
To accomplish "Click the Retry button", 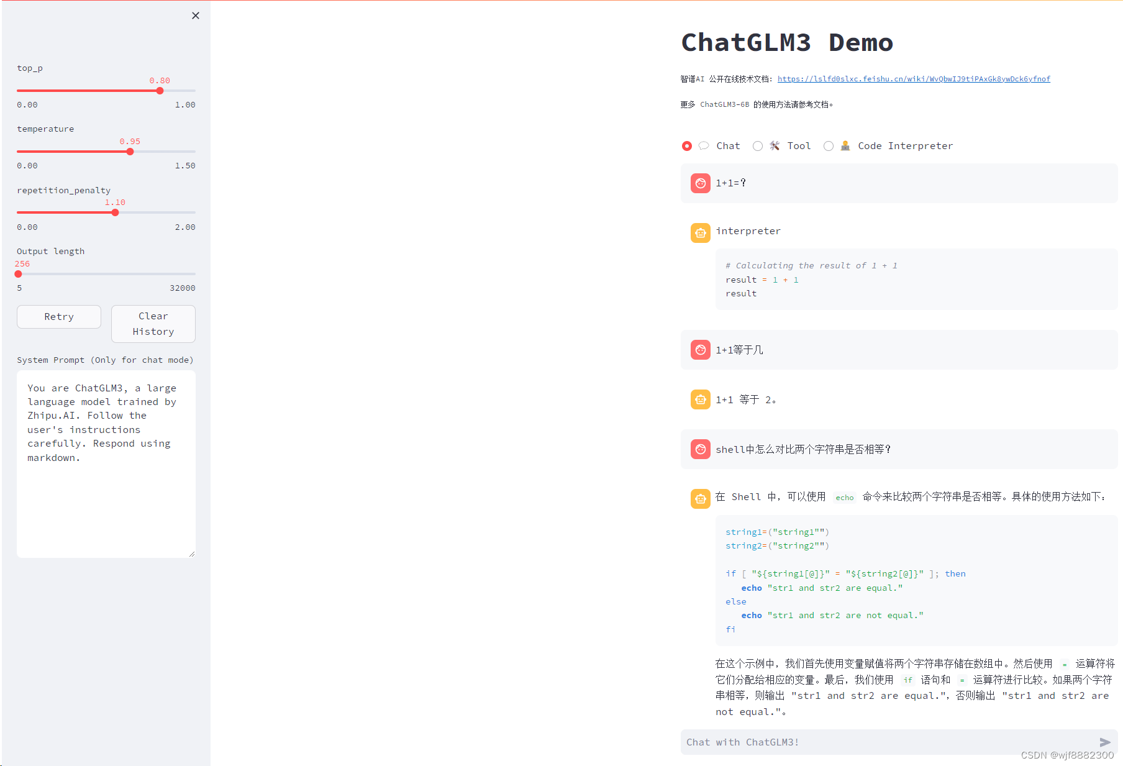I will tap(59, 317).
